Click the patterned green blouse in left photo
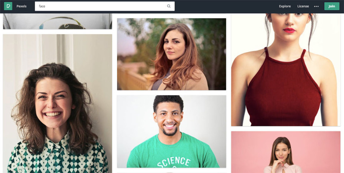This screenshot has width=344, height=173. tap(58, 156)
